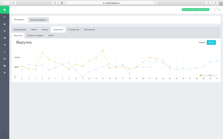This screenshot has width=223, height=139.
Task: Click the 100000 y-axis label
Action: point(17,58)
